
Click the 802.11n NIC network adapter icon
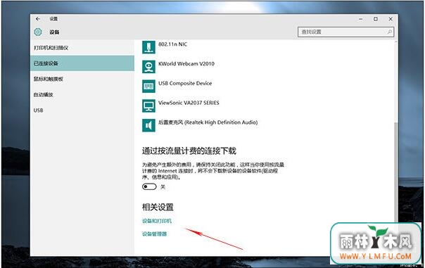148,47
